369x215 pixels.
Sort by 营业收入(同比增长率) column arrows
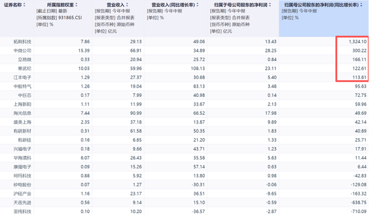pyautogui.click(x=197, y=5)
